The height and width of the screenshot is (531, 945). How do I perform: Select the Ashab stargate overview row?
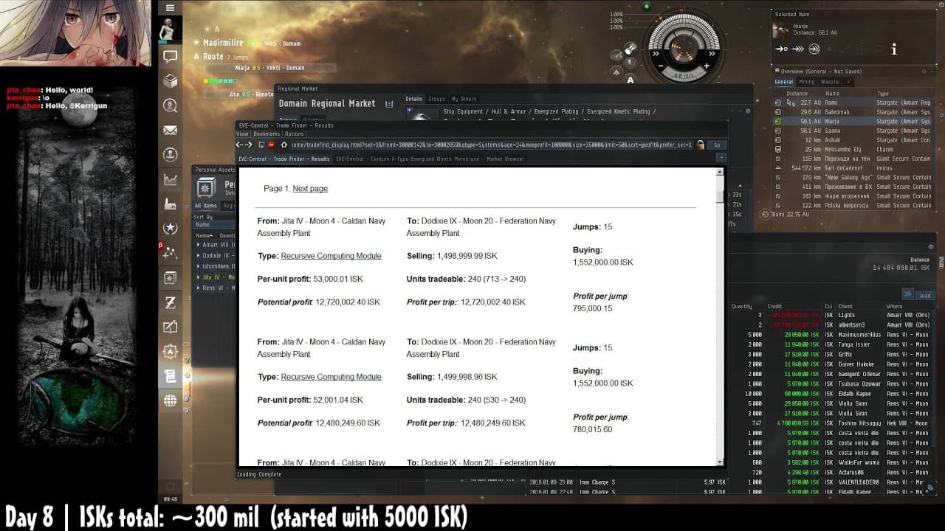852,140
